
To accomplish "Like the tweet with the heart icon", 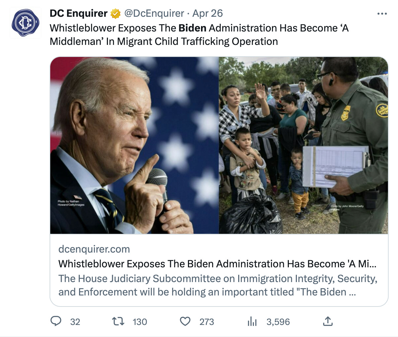I will [185, 322].
